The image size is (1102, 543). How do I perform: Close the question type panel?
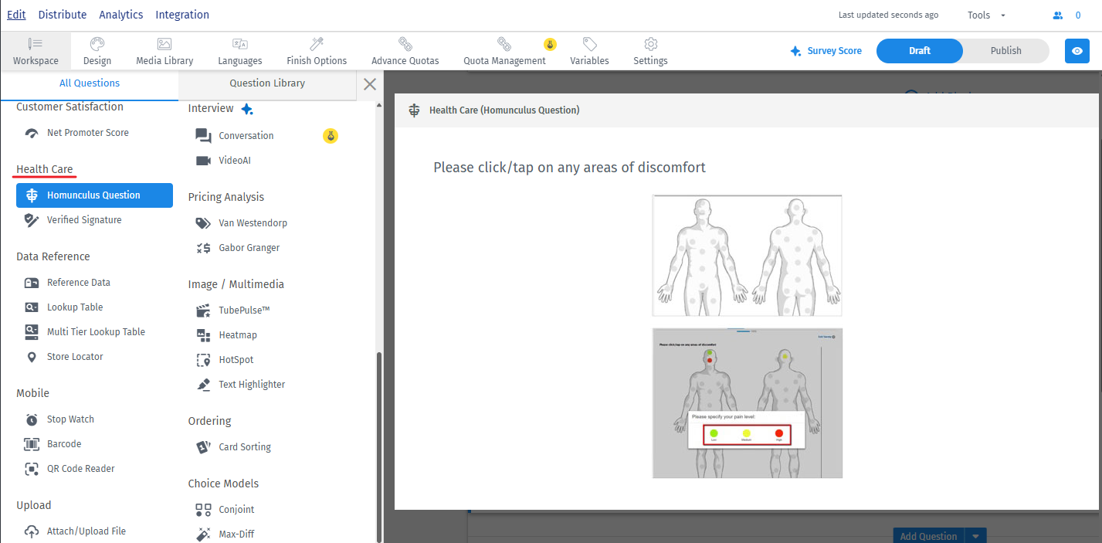click(x=370, y=84)
